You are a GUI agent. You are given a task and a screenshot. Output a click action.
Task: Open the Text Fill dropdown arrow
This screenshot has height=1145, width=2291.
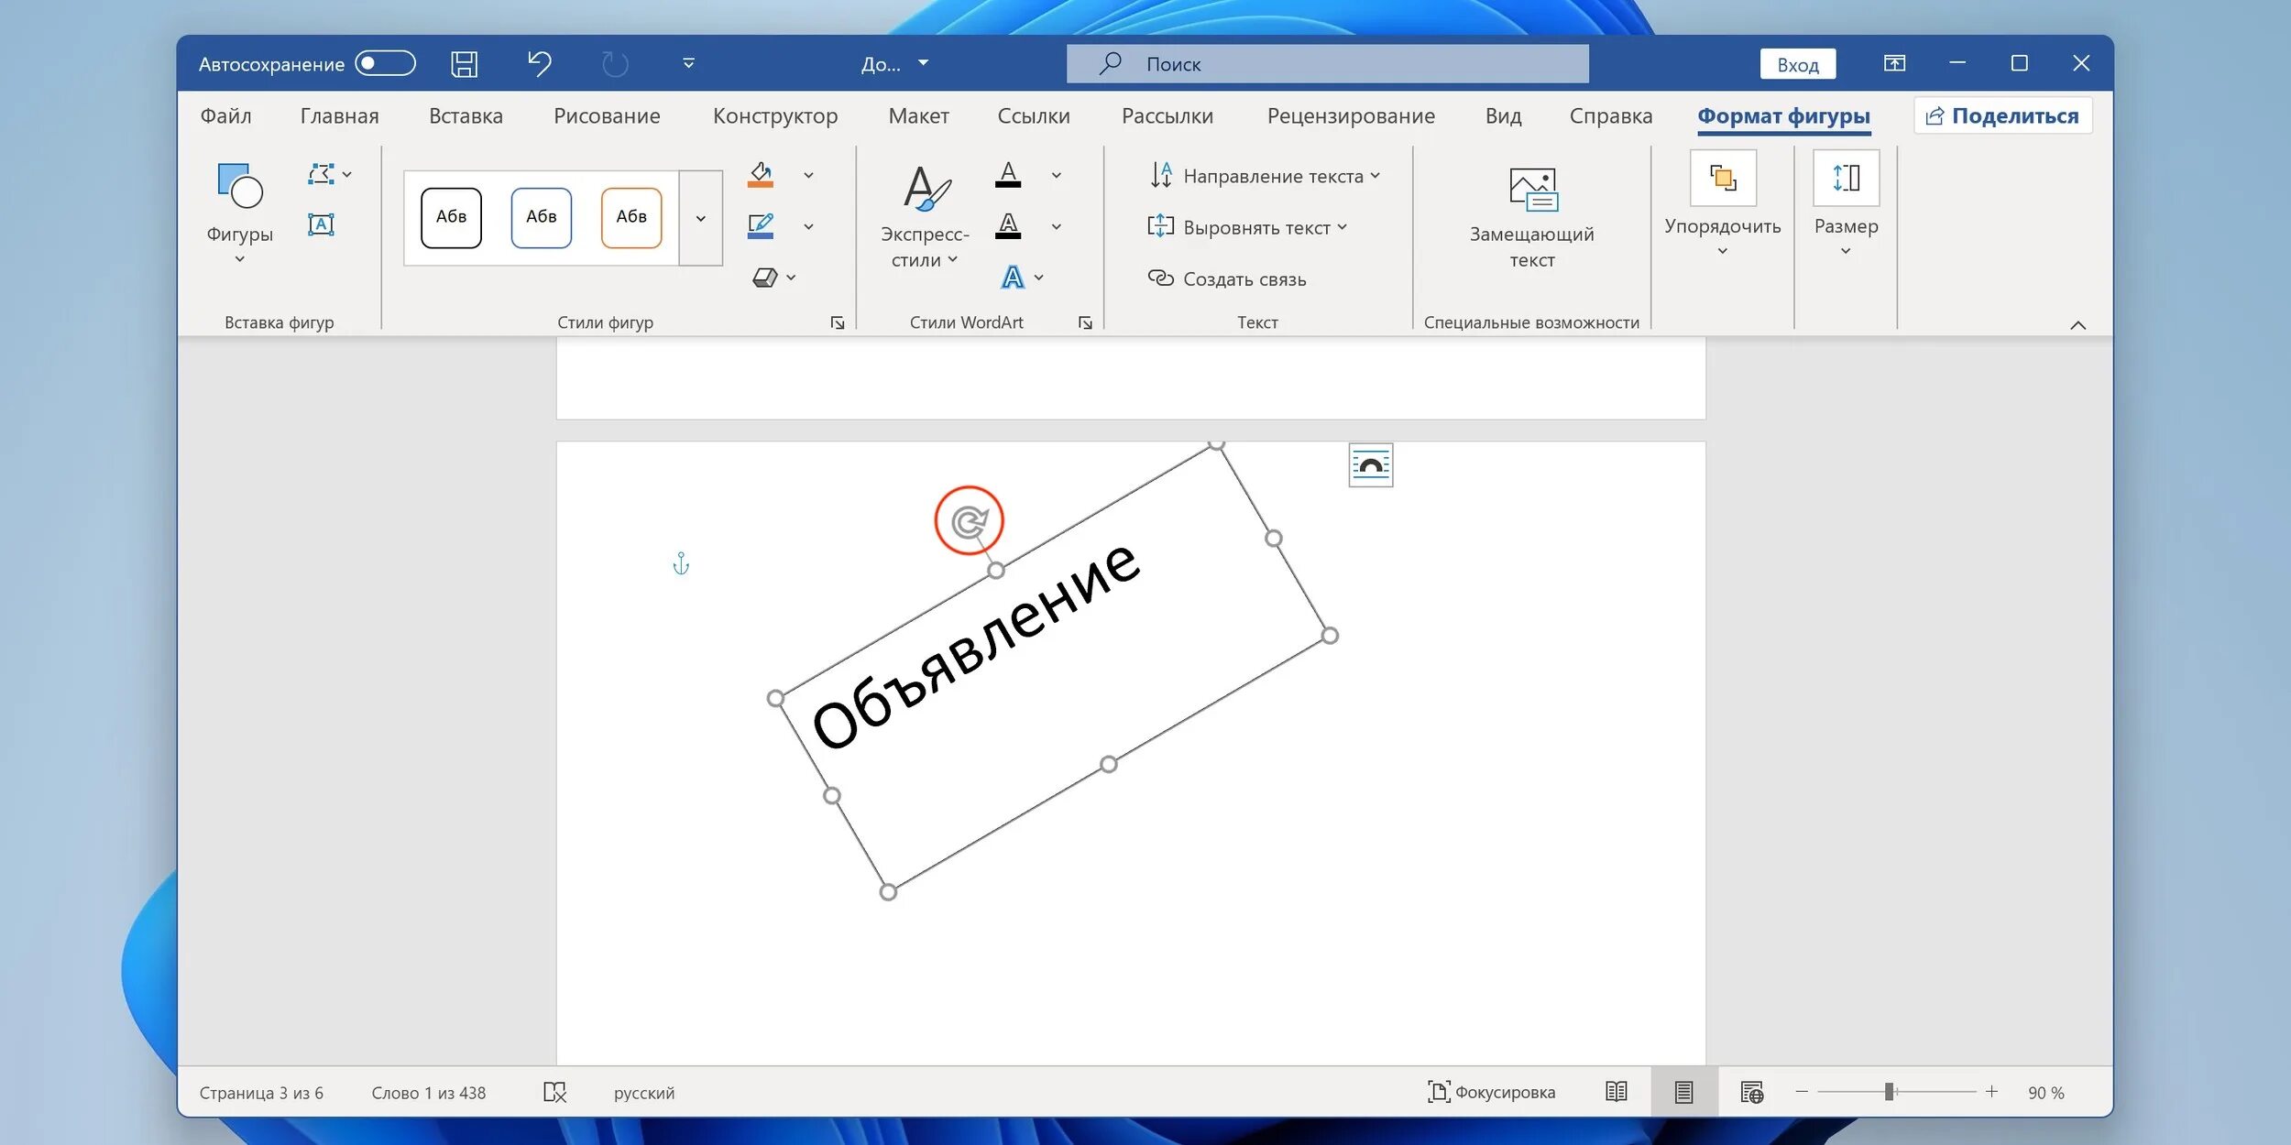pos(1057,175)
